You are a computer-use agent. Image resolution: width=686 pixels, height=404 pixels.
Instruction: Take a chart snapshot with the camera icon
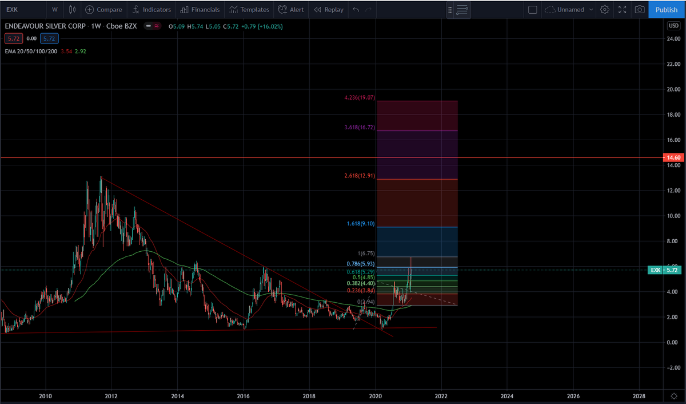click(x=639, y=9)
